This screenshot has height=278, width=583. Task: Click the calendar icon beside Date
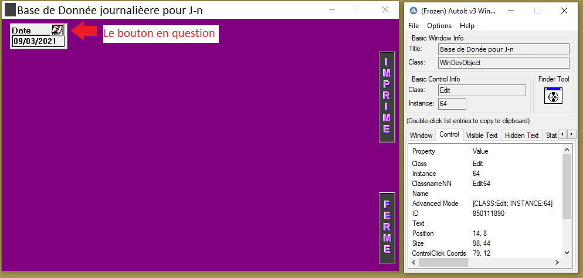57,30
